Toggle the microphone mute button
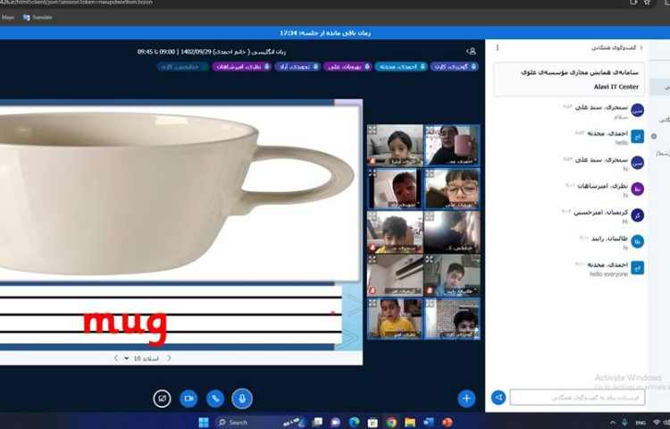This screenshot has width=670, height=429. coord(242,399)
